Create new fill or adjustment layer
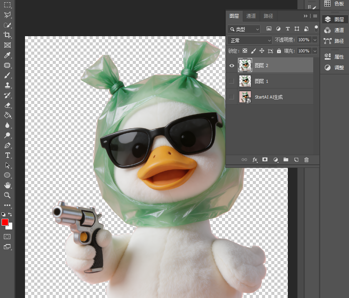Image resolution: width=349 pixels, height=298 pixels. click(276, 160)
